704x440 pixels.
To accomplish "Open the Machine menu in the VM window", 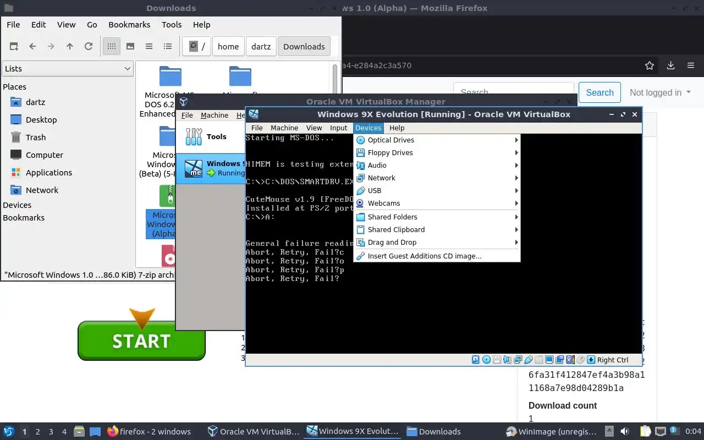I will (x=284, y=128).
